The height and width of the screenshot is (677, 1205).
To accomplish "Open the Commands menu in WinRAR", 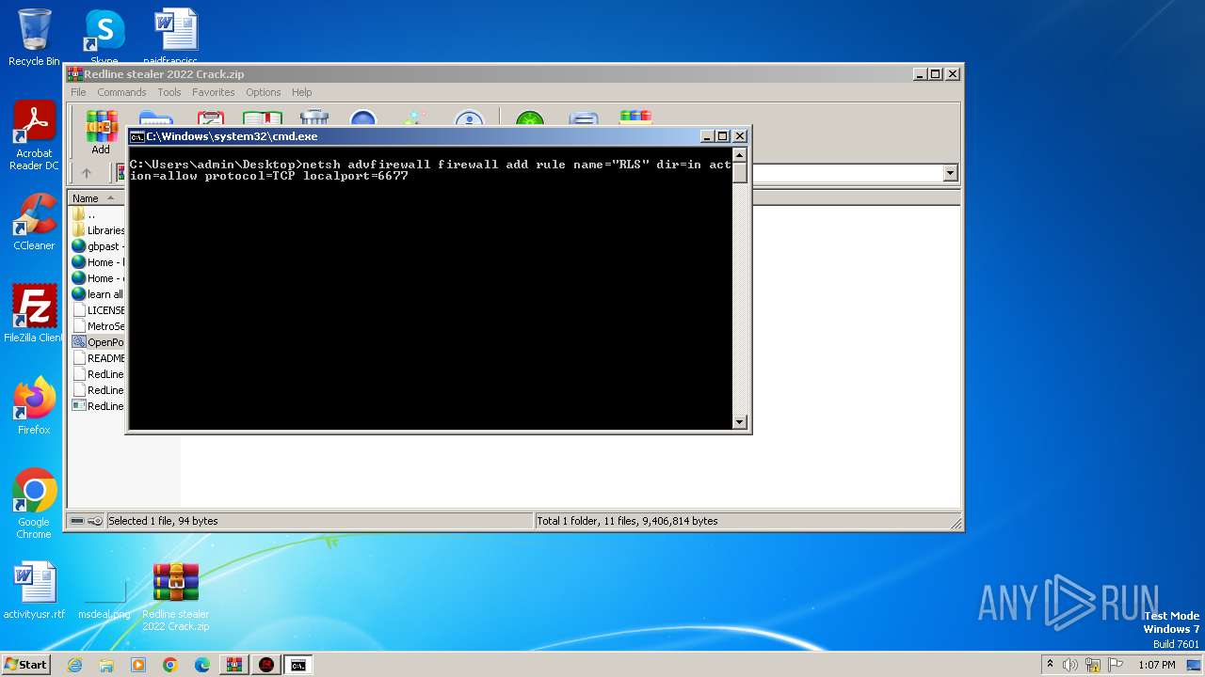I will (x=121, y=92).
